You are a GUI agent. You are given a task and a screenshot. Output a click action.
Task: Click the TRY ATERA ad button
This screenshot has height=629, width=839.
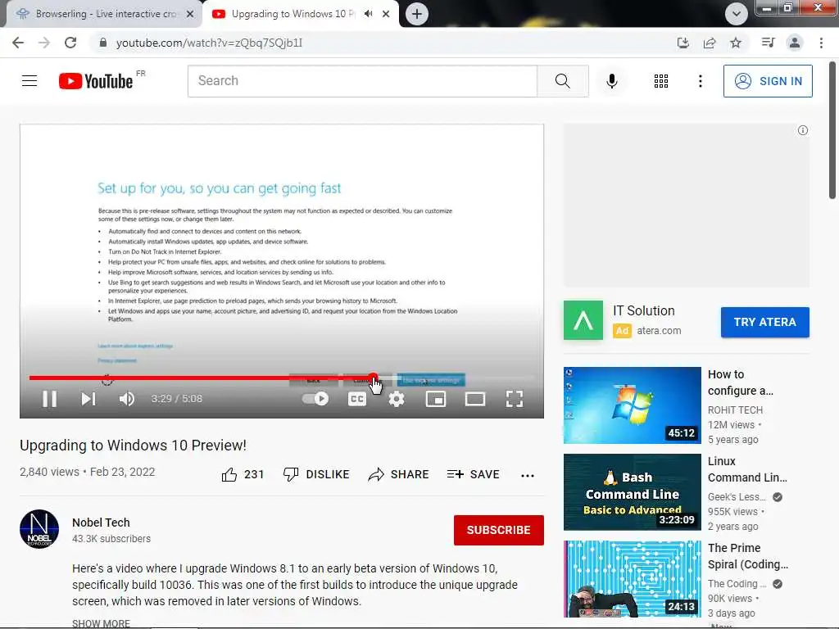[764, 322]
